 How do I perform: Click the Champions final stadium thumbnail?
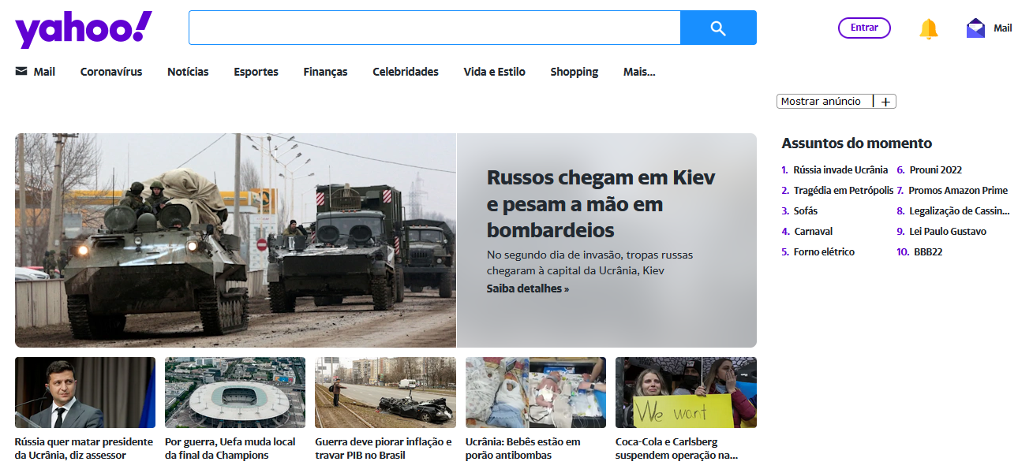click(234, 393)
